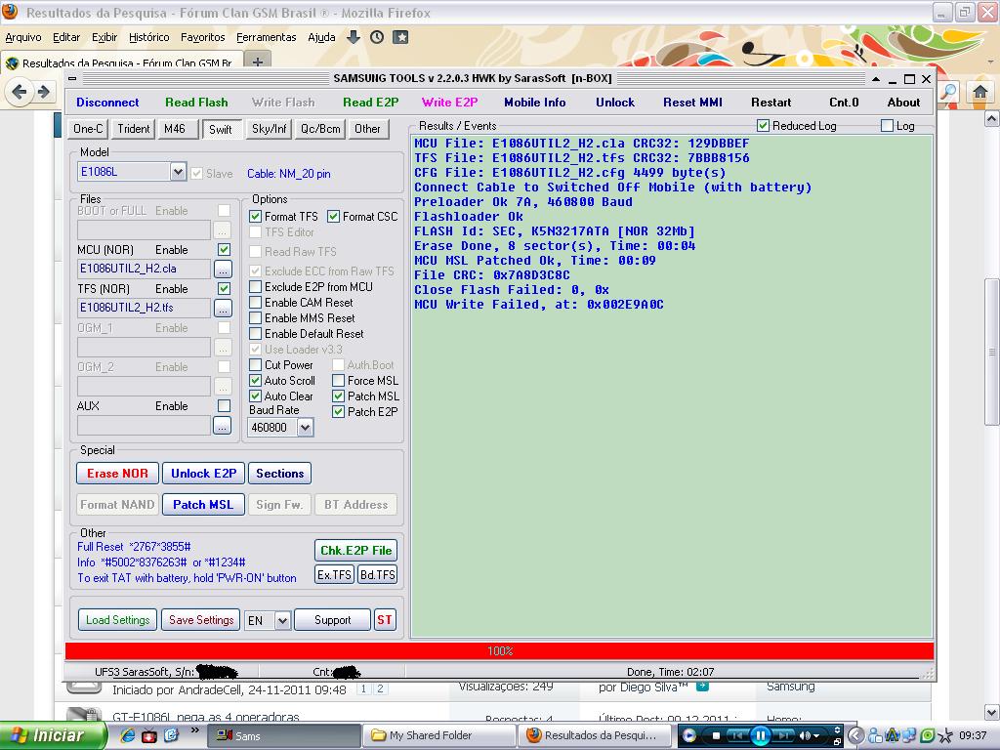The image size is (1000, 750).
Task: Select the Qc/Bcm tab
Action: [320, 129]
